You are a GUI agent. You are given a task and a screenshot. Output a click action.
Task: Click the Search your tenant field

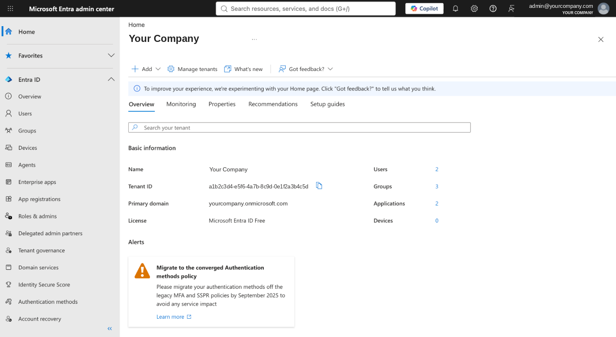[x=299, y=127]
